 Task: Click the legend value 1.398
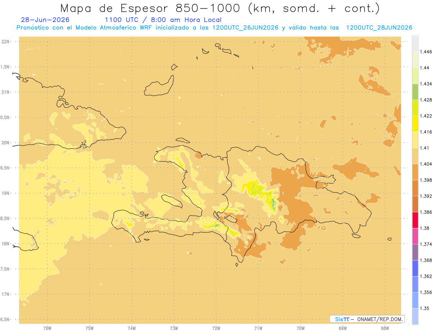(426, 180)
